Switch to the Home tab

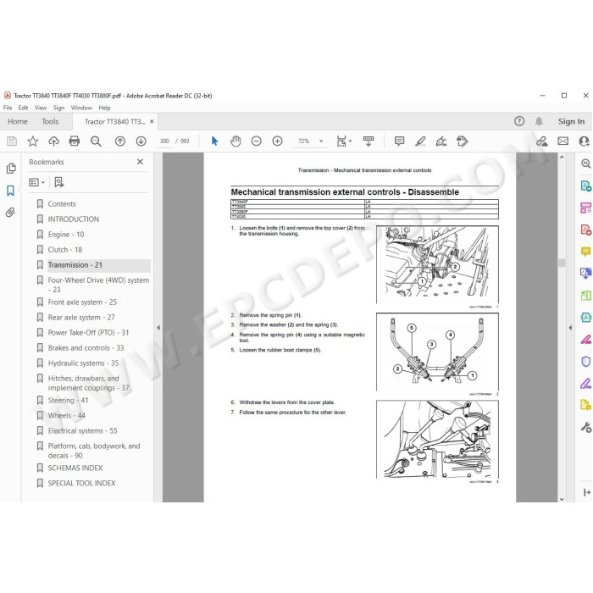tap(18, 121)
